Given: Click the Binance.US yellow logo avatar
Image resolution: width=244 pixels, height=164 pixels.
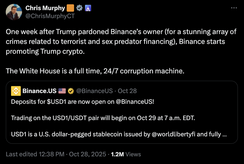Looking at the screenshot, I should tap(16, 91).
